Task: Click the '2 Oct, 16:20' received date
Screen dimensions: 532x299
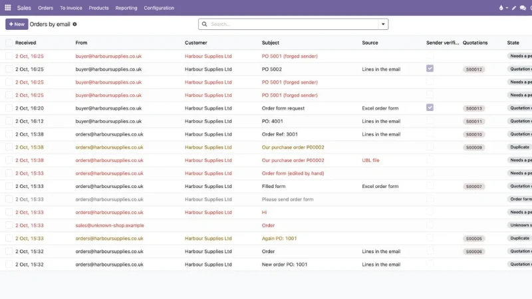Action: [x=29, y=108]
